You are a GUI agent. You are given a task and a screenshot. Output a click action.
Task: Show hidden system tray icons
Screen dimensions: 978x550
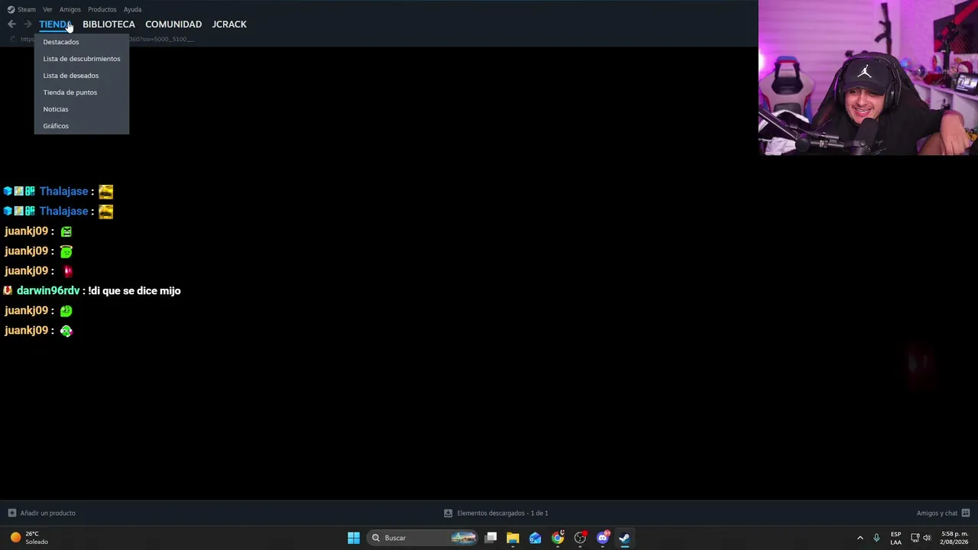860,538
